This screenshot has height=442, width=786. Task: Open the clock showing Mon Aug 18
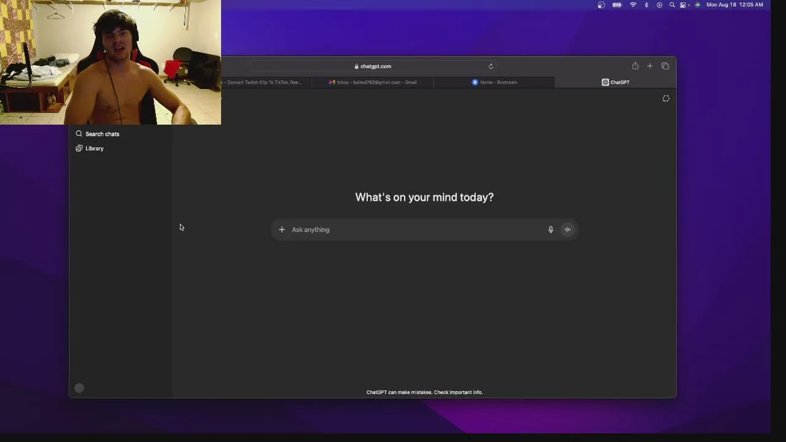[x=735, y=5]
